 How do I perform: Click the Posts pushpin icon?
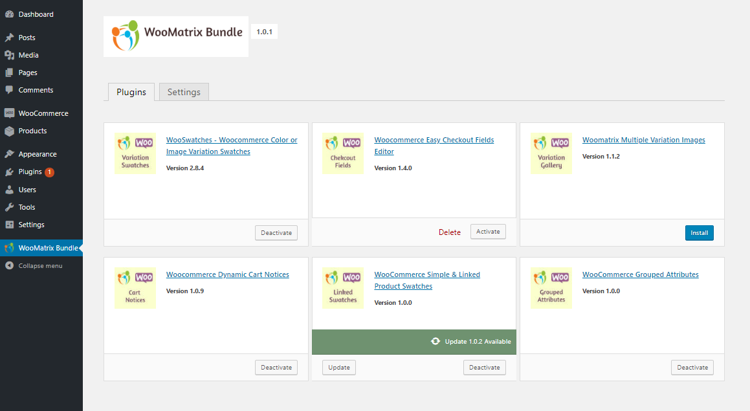(9, 38)
